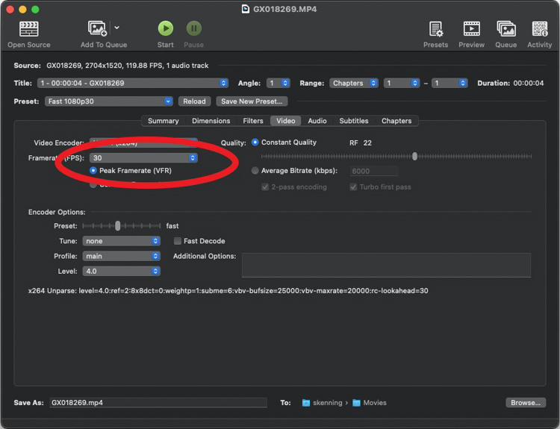Viewport: 560px width, 429px height.
Task: Switch to the Filters tab
Action: point(253,121)
